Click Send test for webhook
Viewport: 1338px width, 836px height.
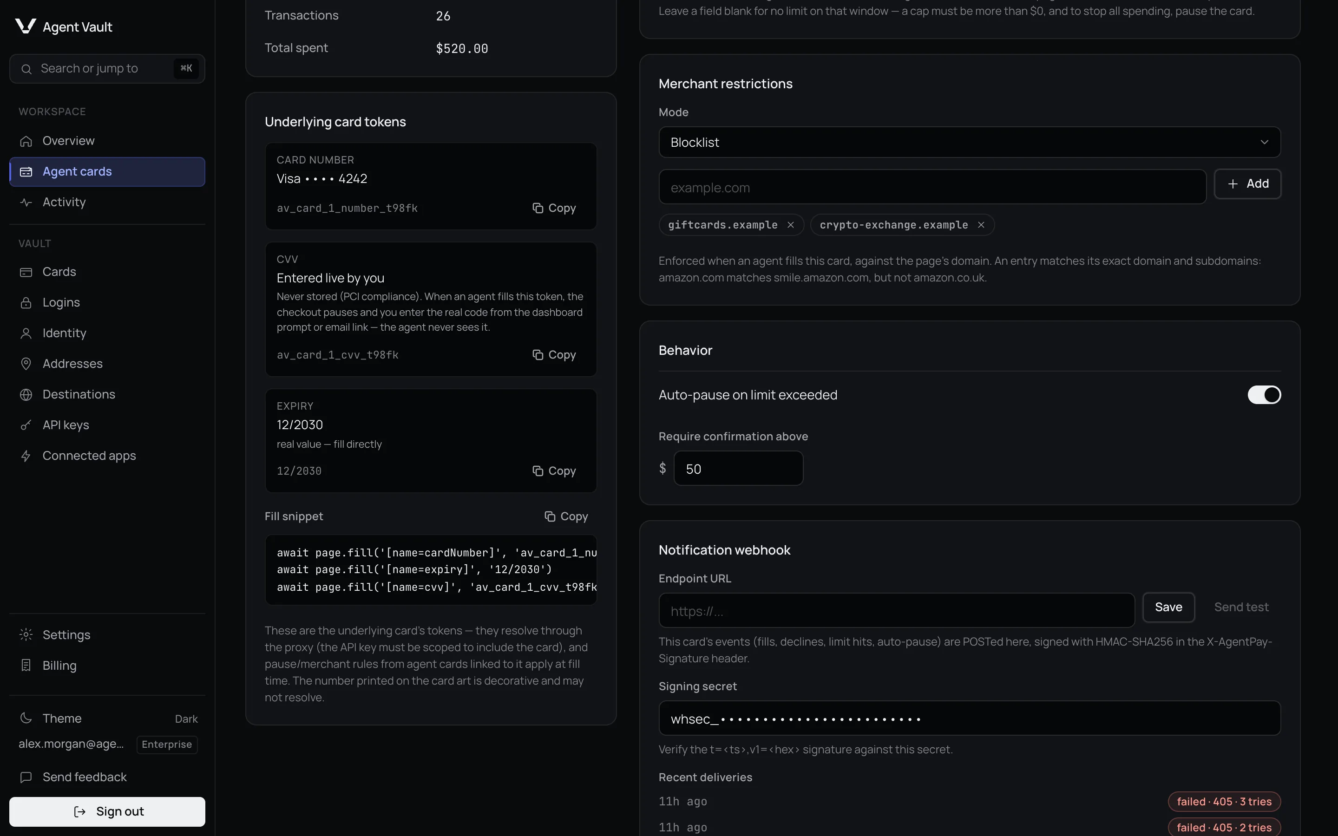click(x=1241, y=607)
